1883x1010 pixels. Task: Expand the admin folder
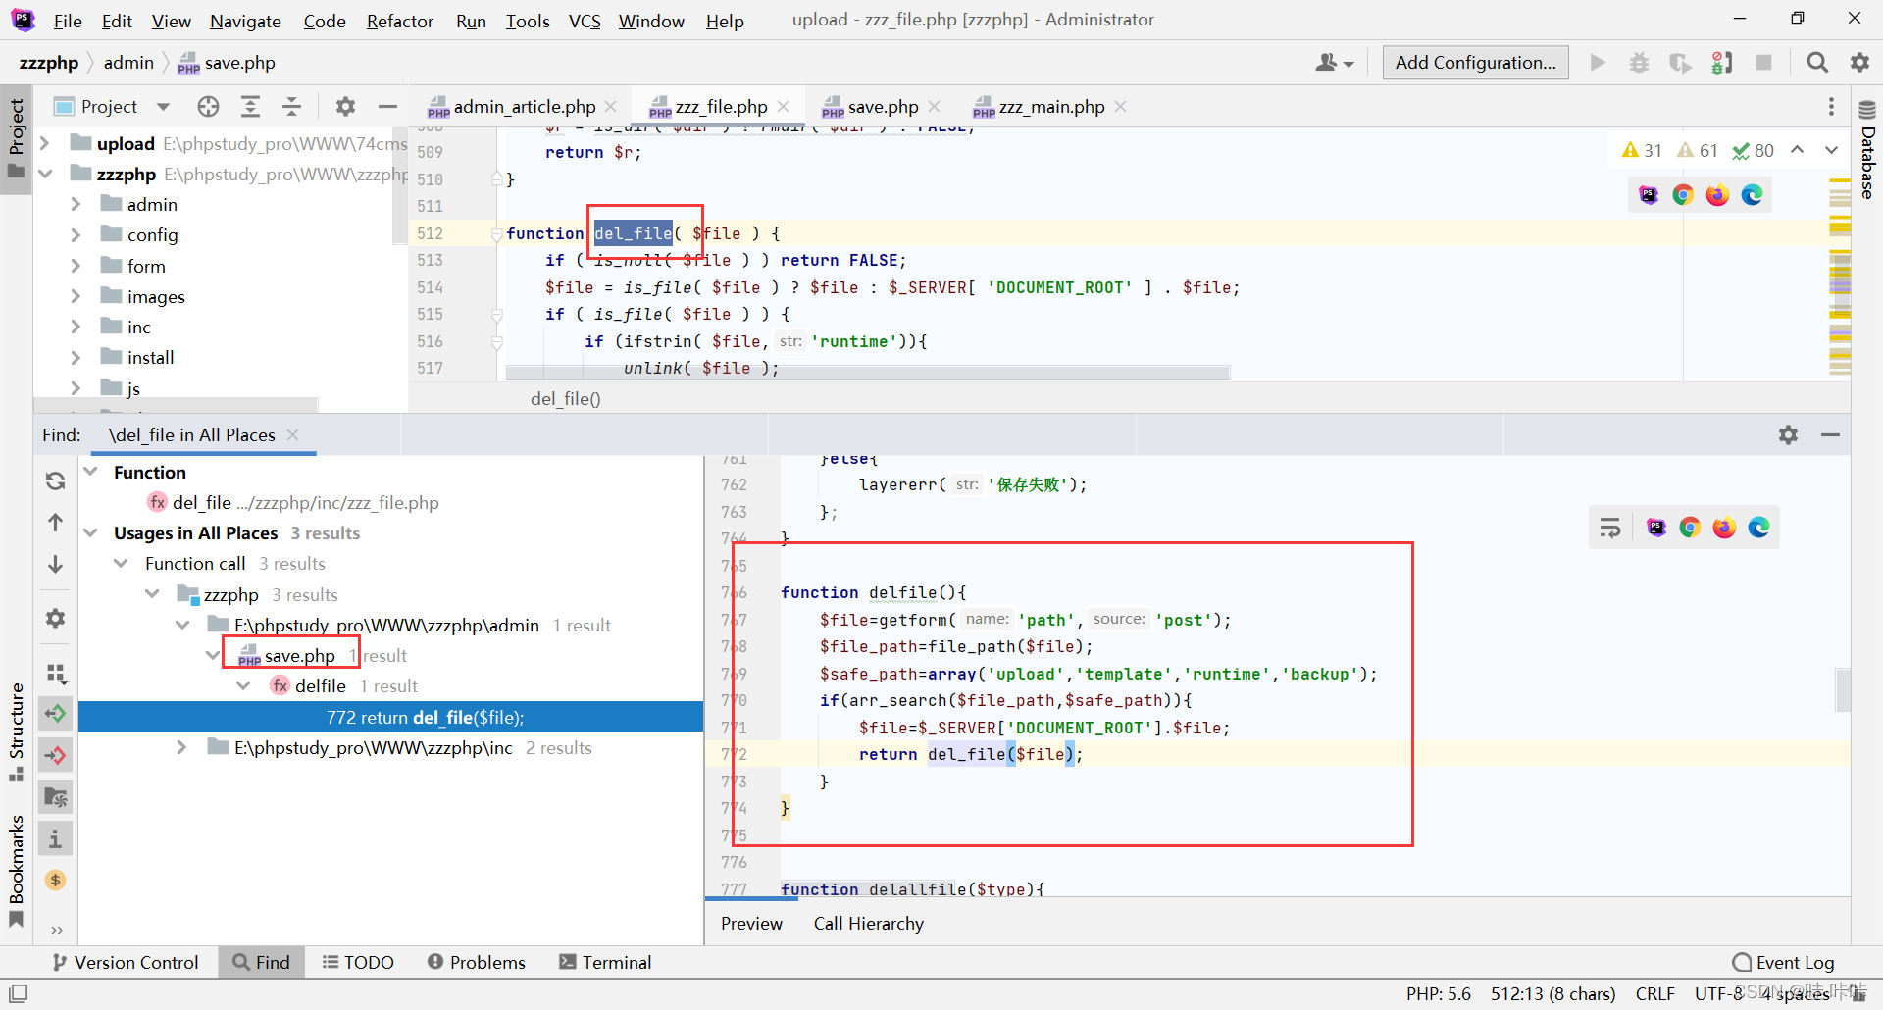point(76,204)
